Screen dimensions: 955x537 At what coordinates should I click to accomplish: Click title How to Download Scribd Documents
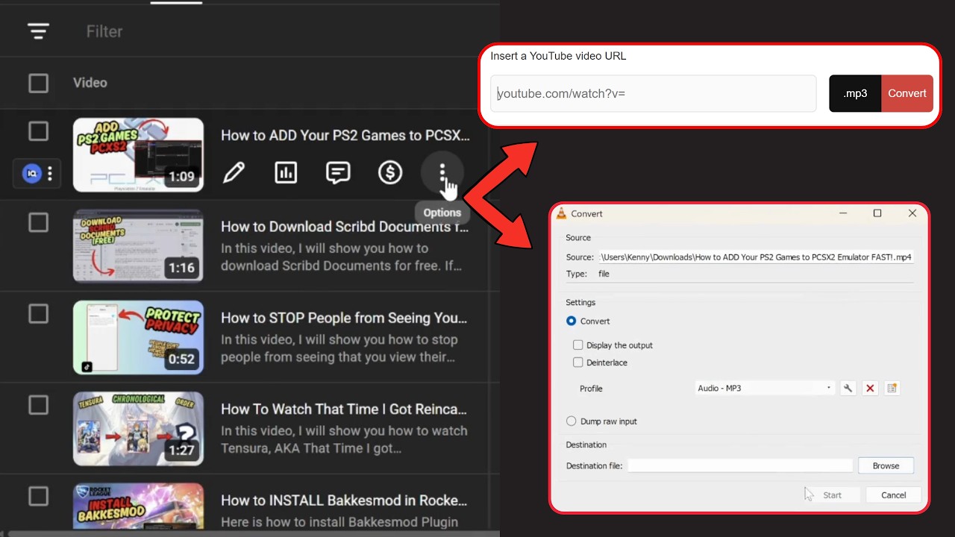pyautogui.click(x=345, y=227)
